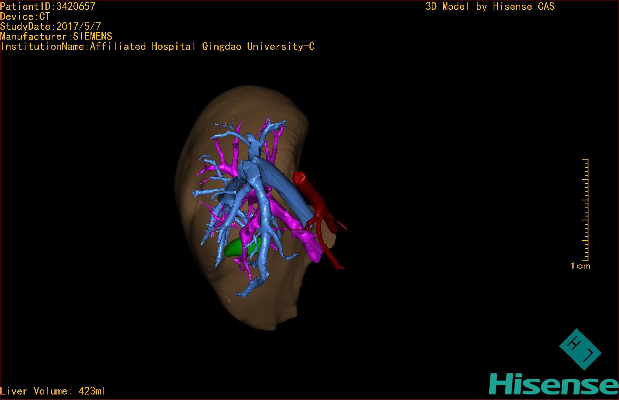Click the StudyDate:2017/5/7 text
The width and height of the screenshot is (619, 400).
click(51, 27)
